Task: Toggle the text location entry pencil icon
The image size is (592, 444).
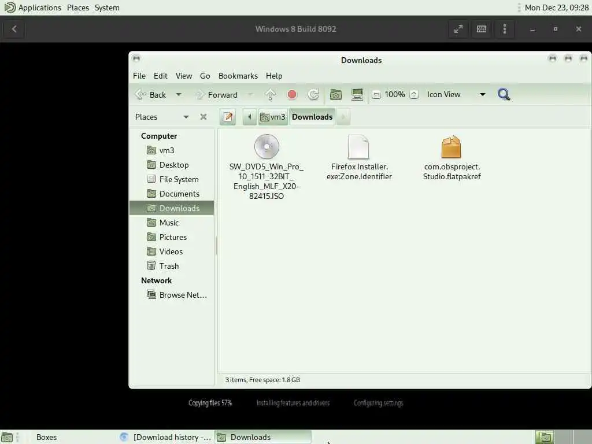Action: click(228, 117)
